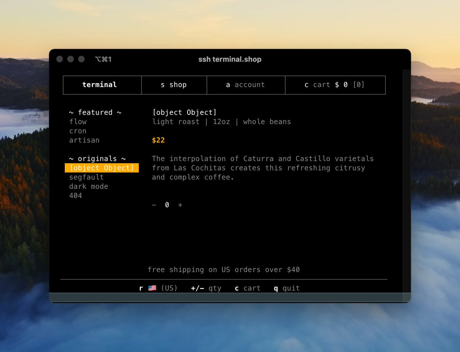Image resolution: width=460 pixels, height=352 pixels.
Task: Click the light roast details line
Action: click(x=222, y=122)
